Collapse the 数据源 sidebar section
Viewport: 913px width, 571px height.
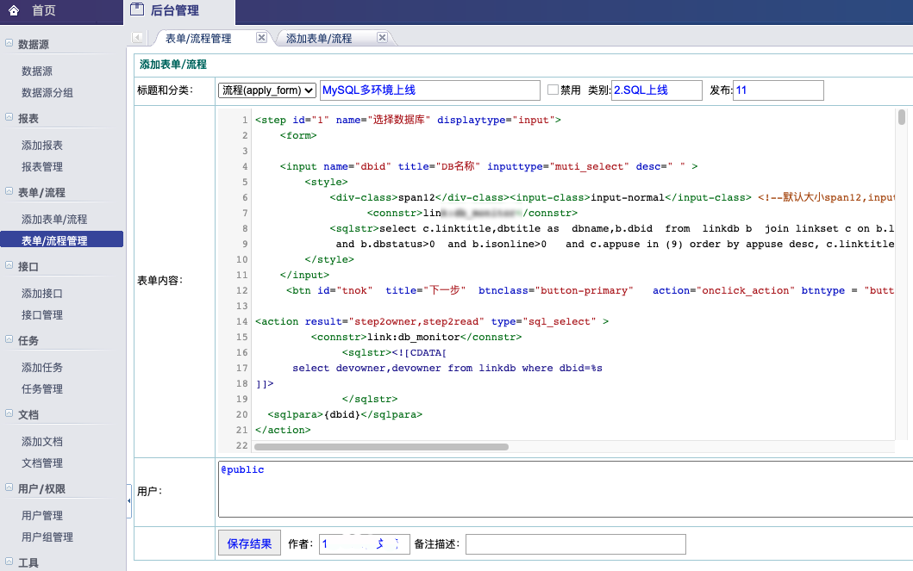9,44
